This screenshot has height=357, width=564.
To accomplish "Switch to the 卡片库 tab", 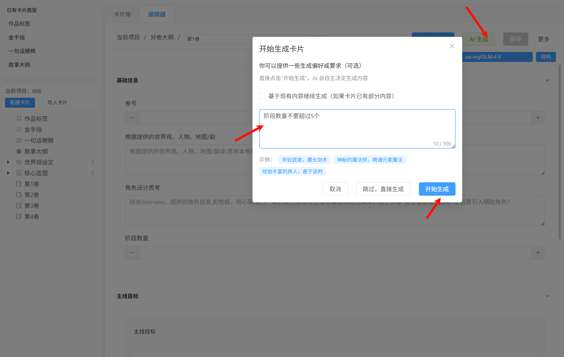I will (122, 14).
